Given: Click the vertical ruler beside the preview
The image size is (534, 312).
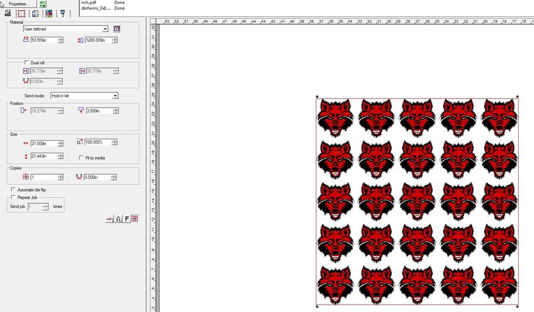Looking at the screenshot, I should [154, 168].
